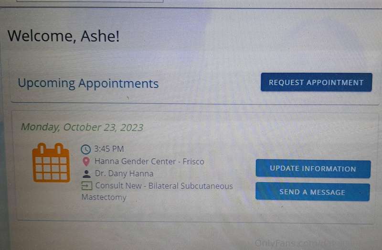Click the Welcome, Ashe! heading
This screenshot has width=382, height=250.
tap(64, 36)
